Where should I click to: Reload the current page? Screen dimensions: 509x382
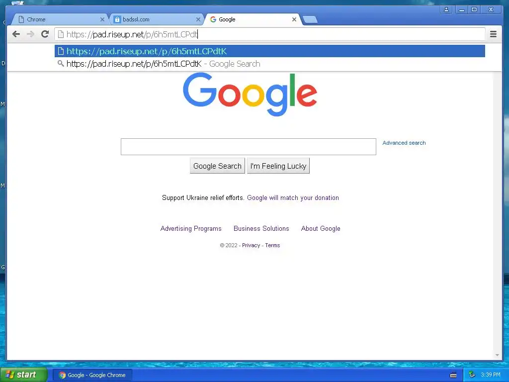coord(45,34)
